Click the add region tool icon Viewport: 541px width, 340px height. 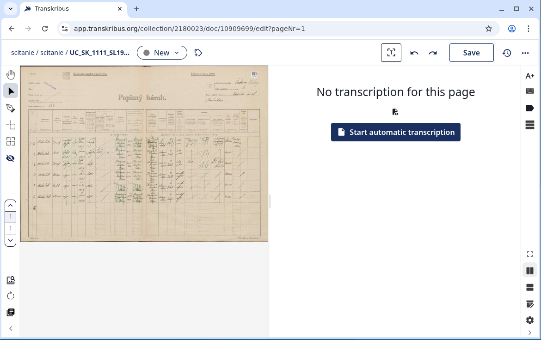point(11,125)
